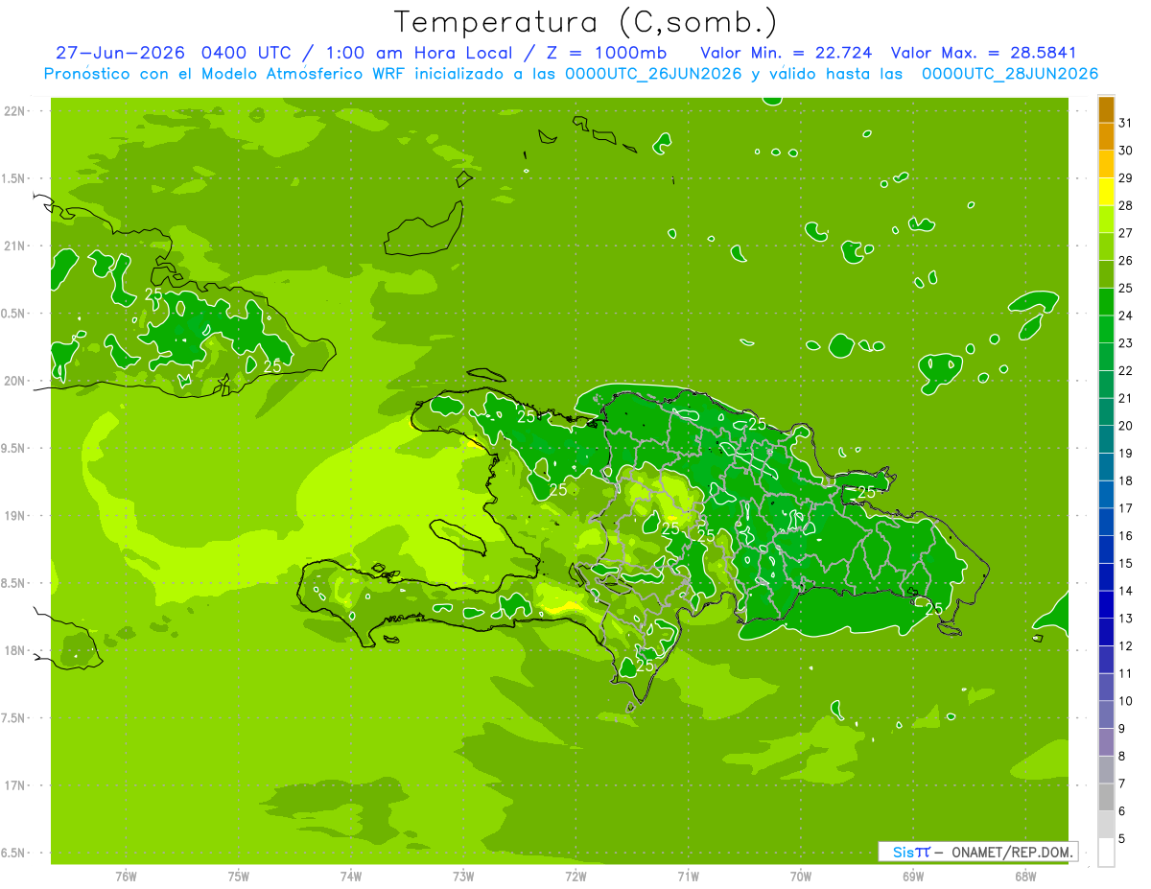Select the date text "27-Jun-2026"
The height and width of the screenshot is (889, 1151).
(x=120, y=53)
